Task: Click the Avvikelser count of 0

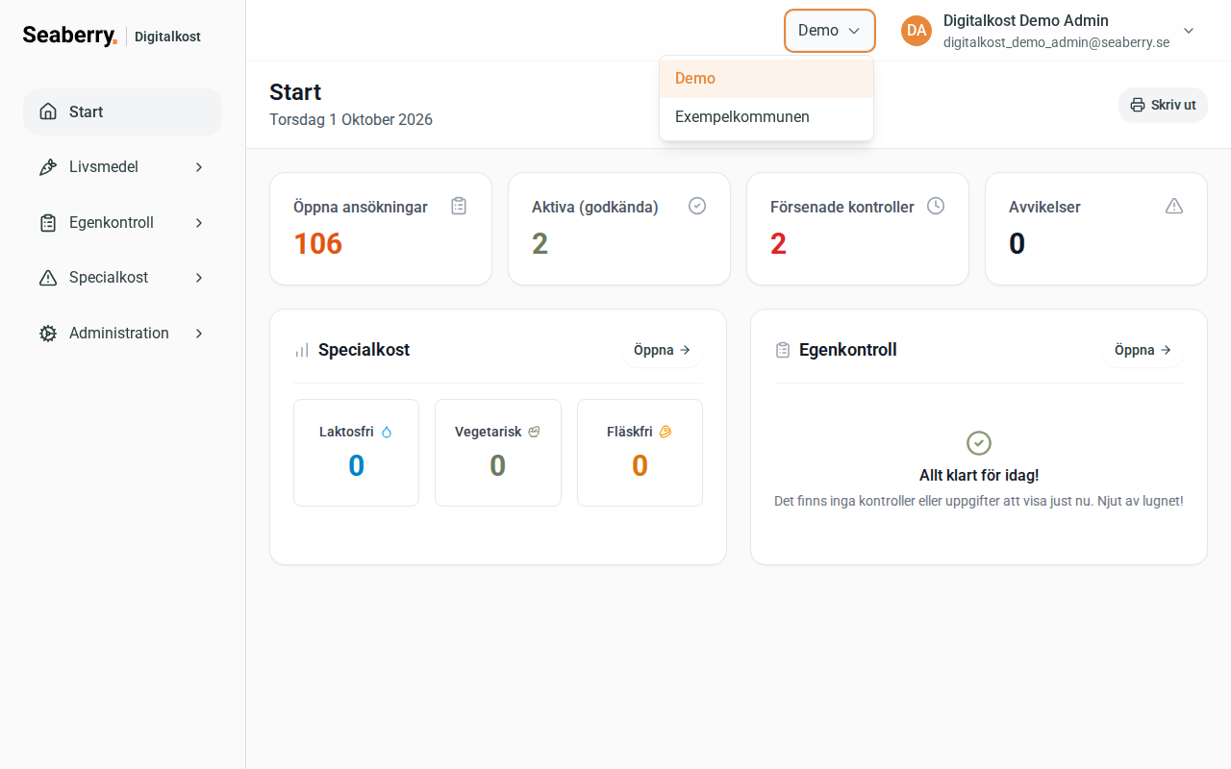Action: (1017, 244)
